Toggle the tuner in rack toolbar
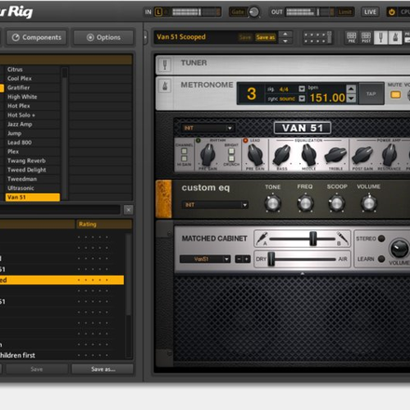The height and width of the screenshot is (410, 410). [380, 37]
